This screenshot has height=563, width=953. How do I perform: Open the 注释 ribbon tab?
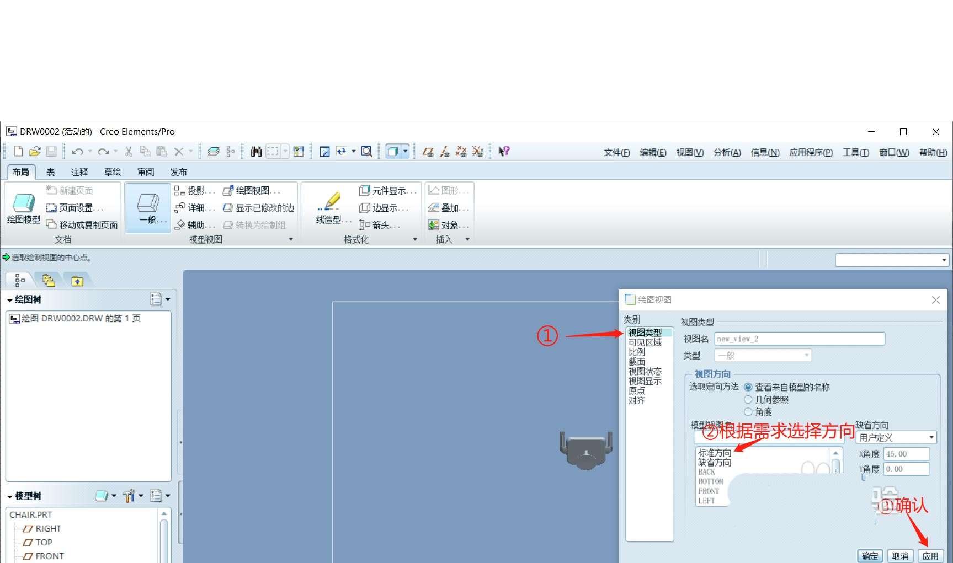[x=79, y=172]
